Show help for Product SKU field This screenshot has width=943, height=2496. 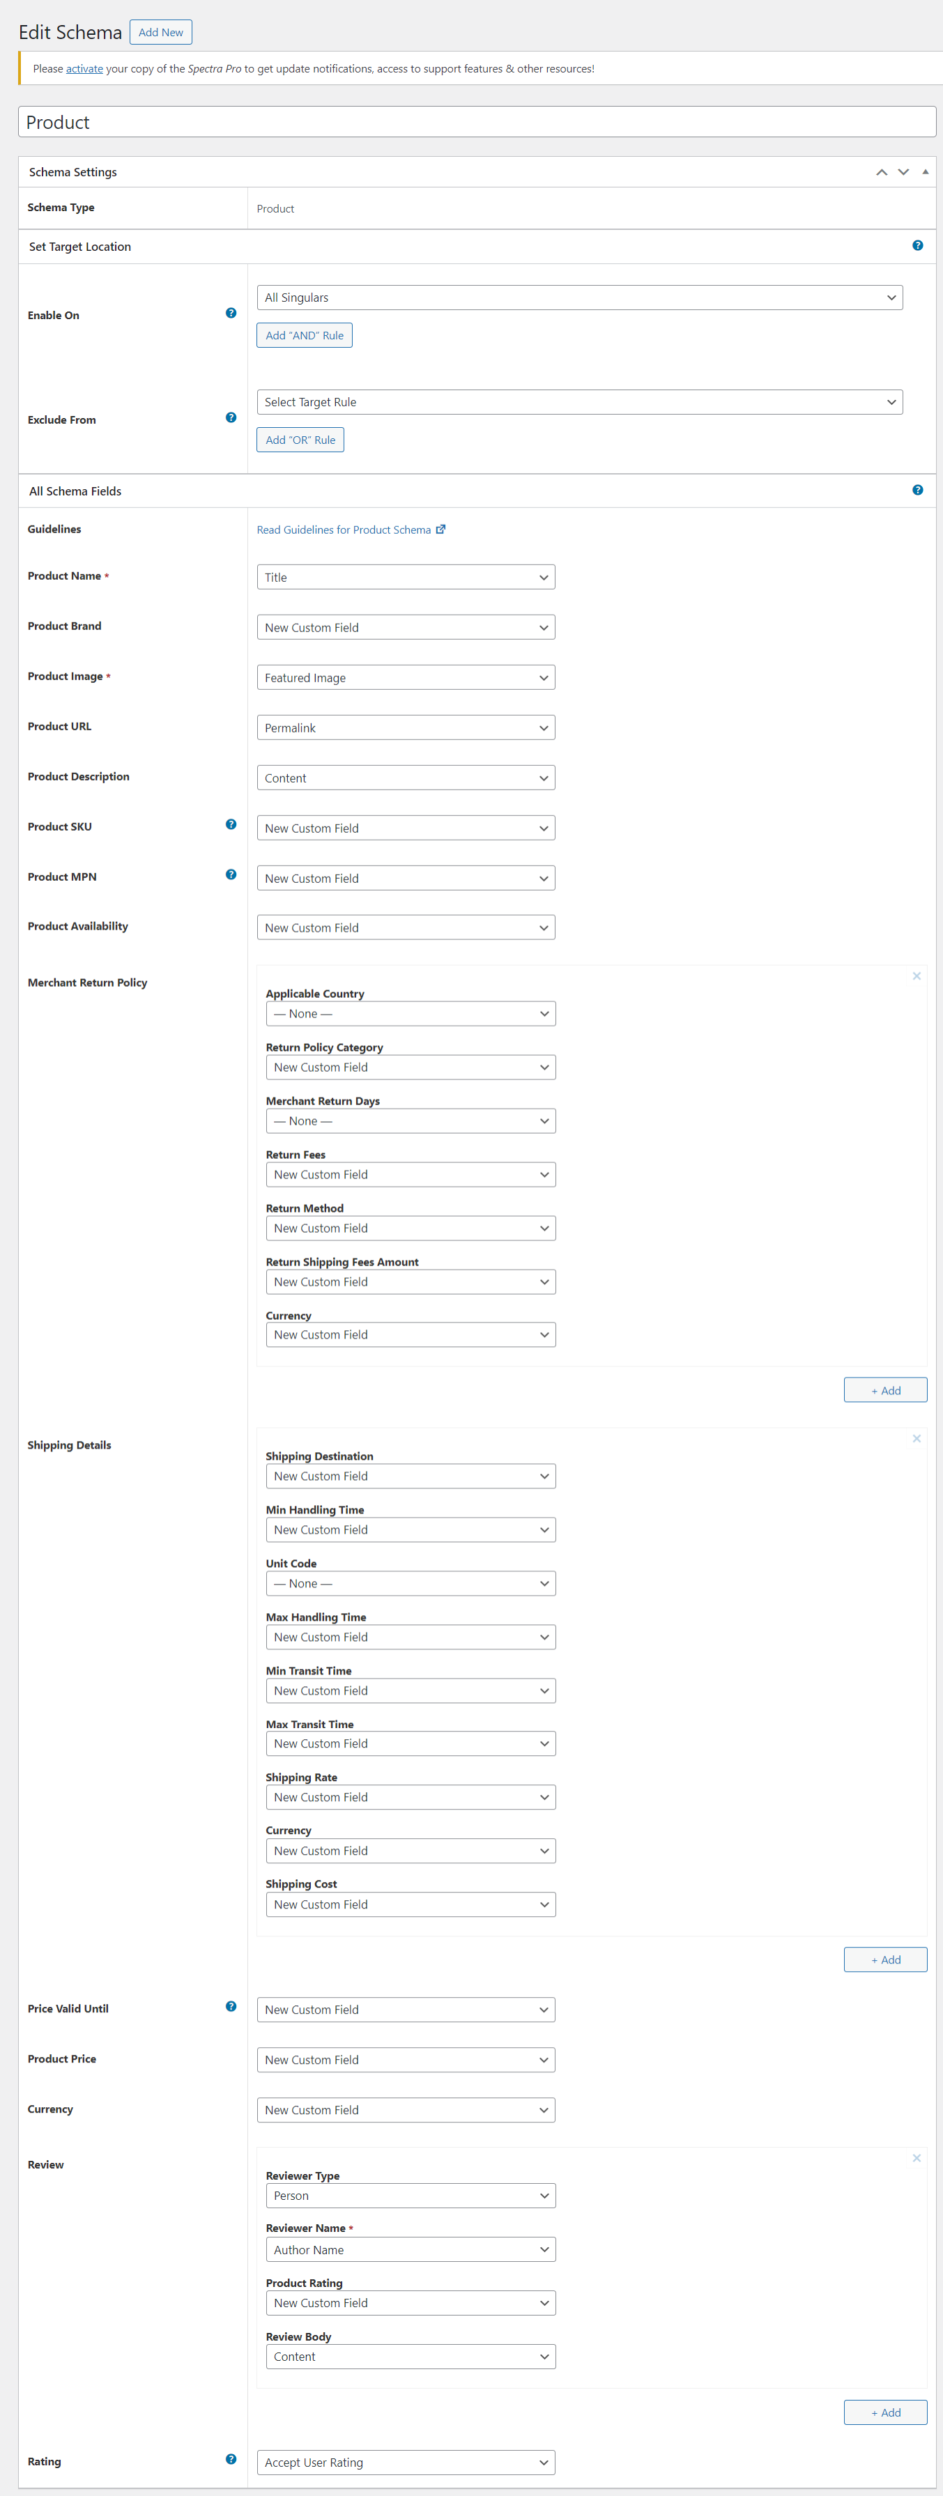[231, 824]
